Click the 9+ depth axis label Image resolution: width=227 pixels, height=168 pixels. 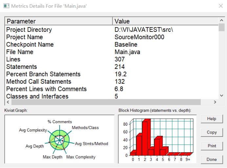pos(188,159)
